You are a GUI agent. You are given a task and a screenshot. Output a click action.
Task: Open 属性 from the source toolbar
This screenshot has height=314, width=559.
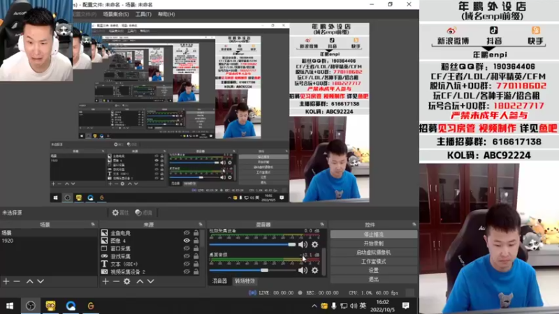(120, 213)
